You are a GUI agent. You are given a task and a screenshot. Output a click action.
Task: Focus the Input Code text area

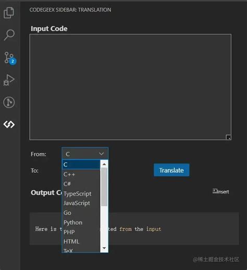tap(130, 87)
